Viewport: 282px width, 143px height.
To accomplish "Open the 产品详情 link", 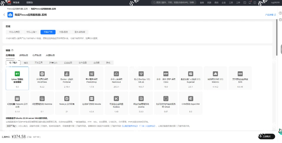I will pyautogui.click(x=270, y=15).
